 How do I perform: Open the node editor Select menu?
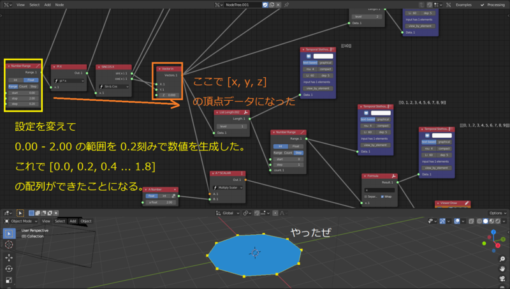pos(34,5)
